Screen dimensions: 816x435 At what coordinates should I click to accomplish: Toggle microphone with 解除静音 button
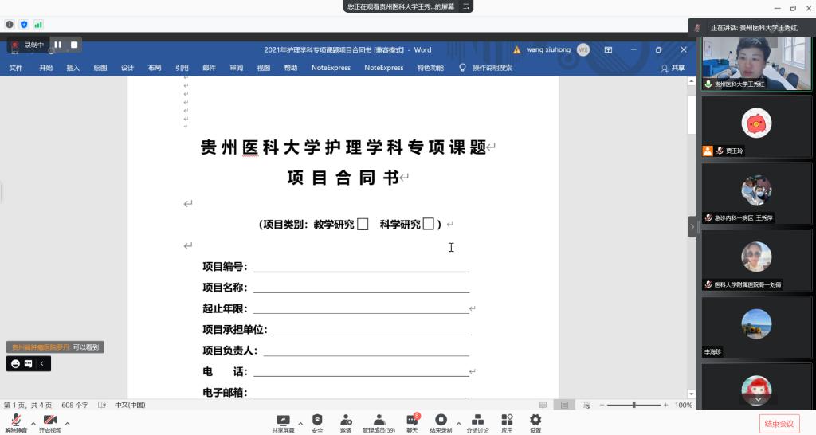16,421
